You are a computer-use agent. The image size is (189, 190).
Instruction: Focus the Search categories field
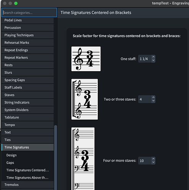tap(29, 13)
